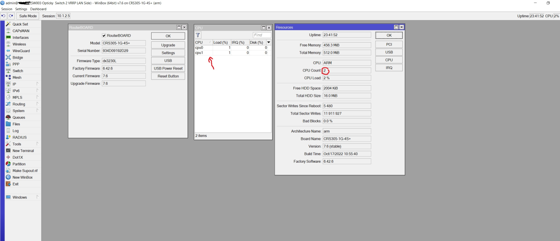Open the Dashboard menu
The width and height of the screenshot is (560, 241).
38,9
